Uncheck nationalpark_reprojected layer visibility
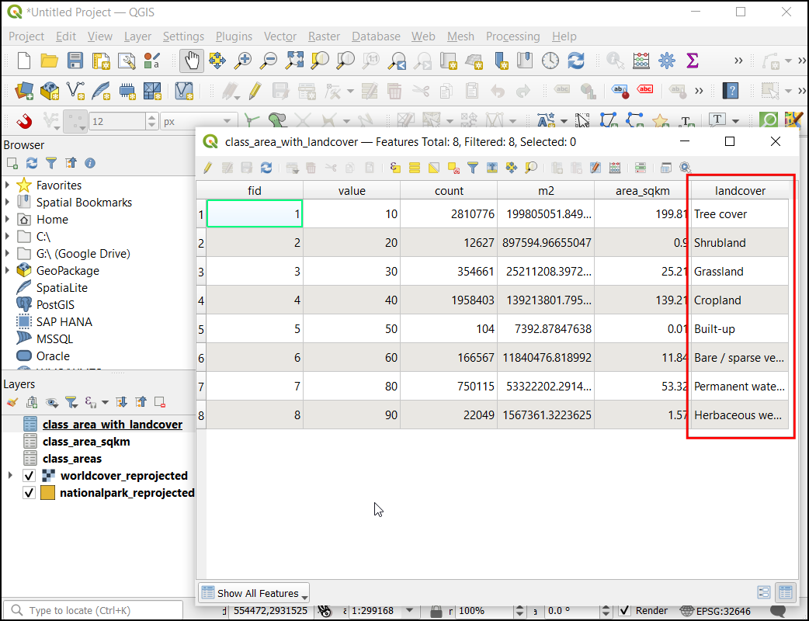 pyautogui.click(x=30, y=493)
